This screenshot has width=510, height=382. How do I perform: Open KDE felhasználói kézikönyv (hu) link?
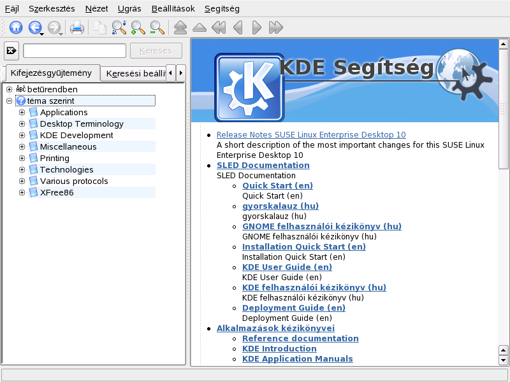pos(314,288)
